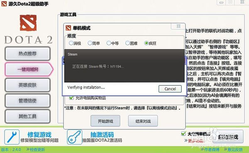249x153 pixels.
Task: Click the 正在连接 Steam 帐号 message
Action: (98, 66)
